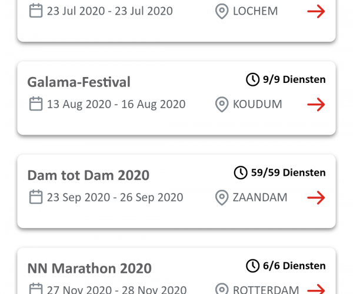Click the clock icon beside 6/6 Diensten

(252, 266)
